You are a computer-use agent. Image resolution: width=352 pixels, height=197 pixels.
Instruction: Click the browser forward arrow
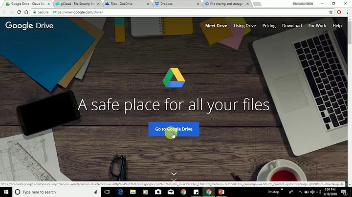tap(12, 12)
